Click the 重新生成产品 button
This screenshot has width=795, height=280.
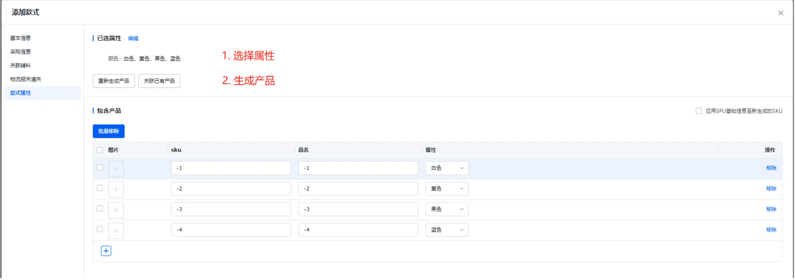[x=114, y=81]
